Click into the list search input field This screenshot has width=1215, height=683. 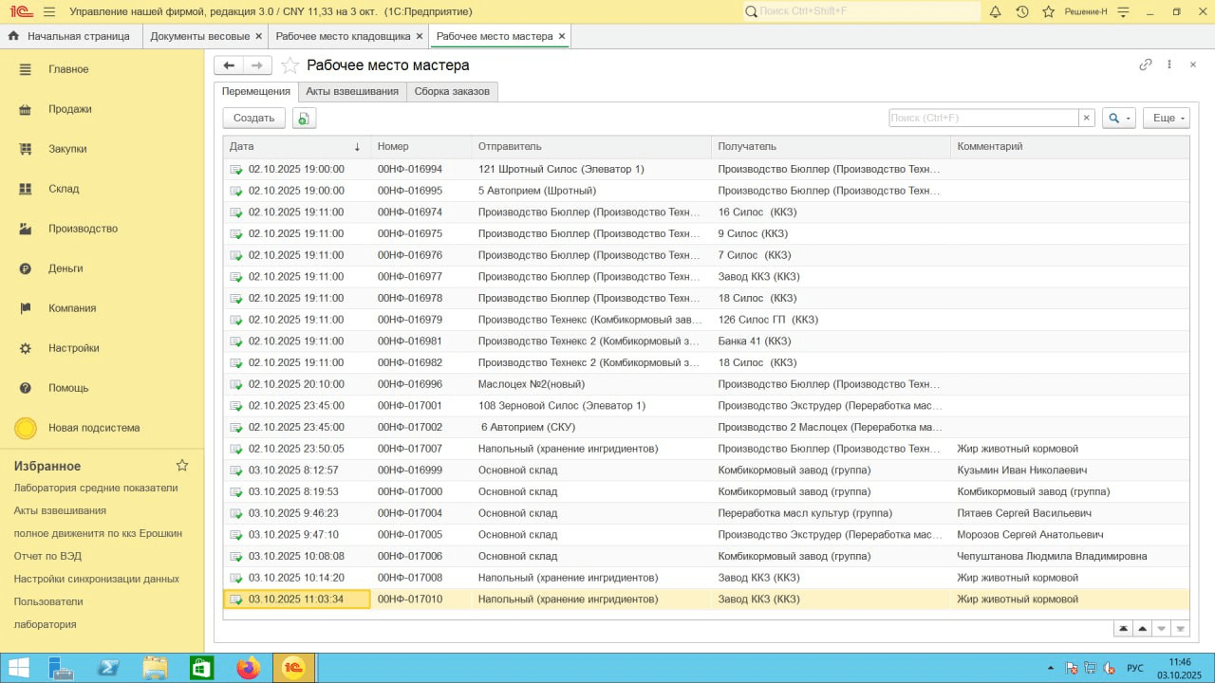coord(982,118)
